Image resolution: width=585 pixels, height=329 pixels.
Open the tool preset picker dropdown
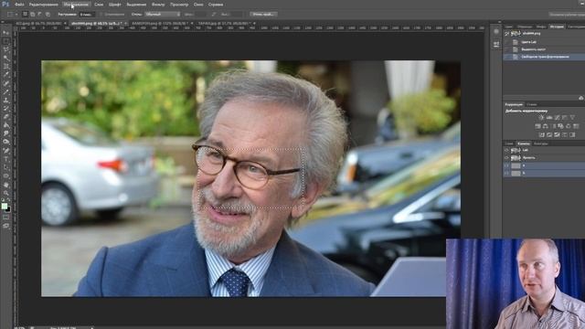pos(12,15)
